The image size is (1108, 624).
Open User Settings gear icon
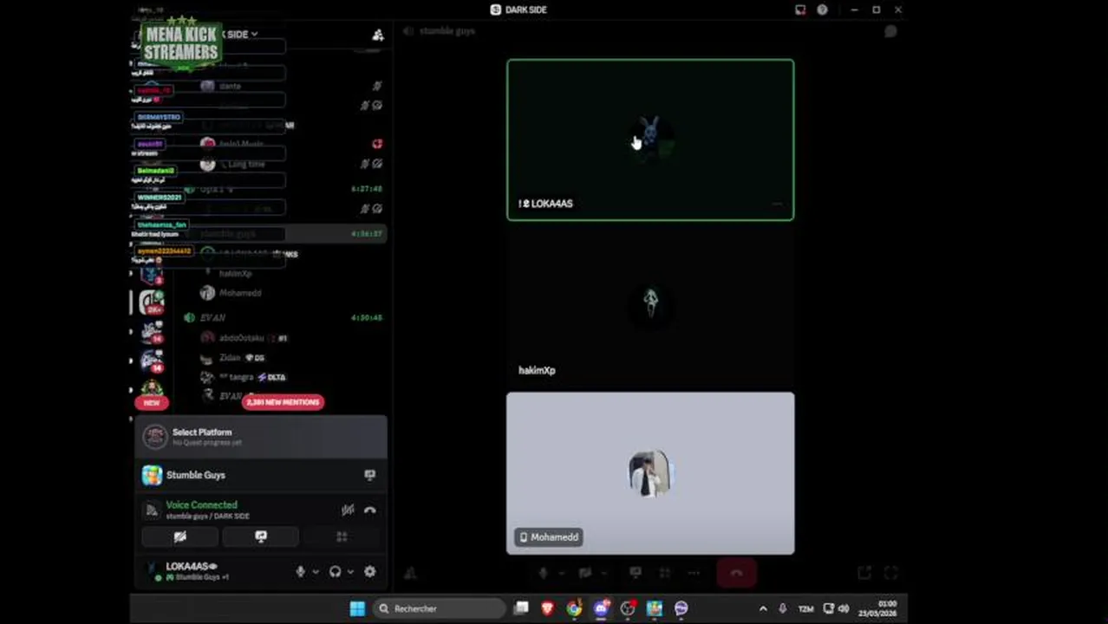point(370,571)
